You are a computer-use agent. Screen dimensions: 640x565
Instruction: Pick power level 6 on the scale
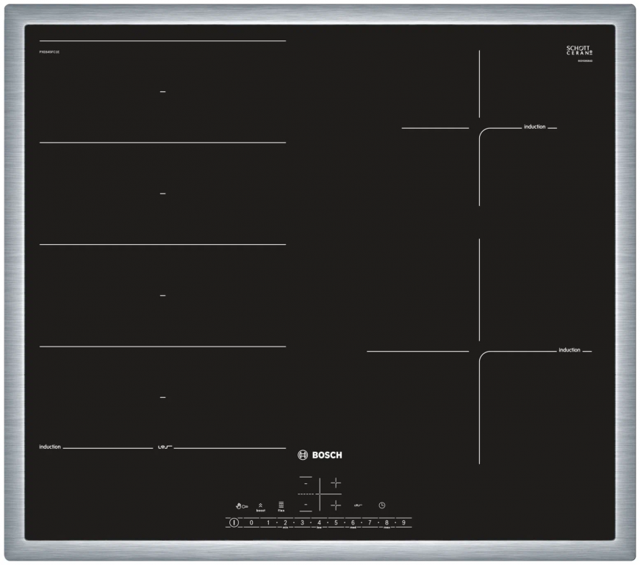(x=353, y=522)
